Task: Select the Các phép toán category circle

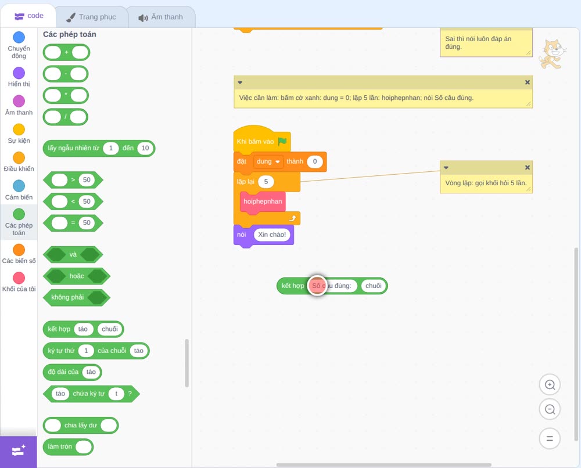Action: (19, 214)
